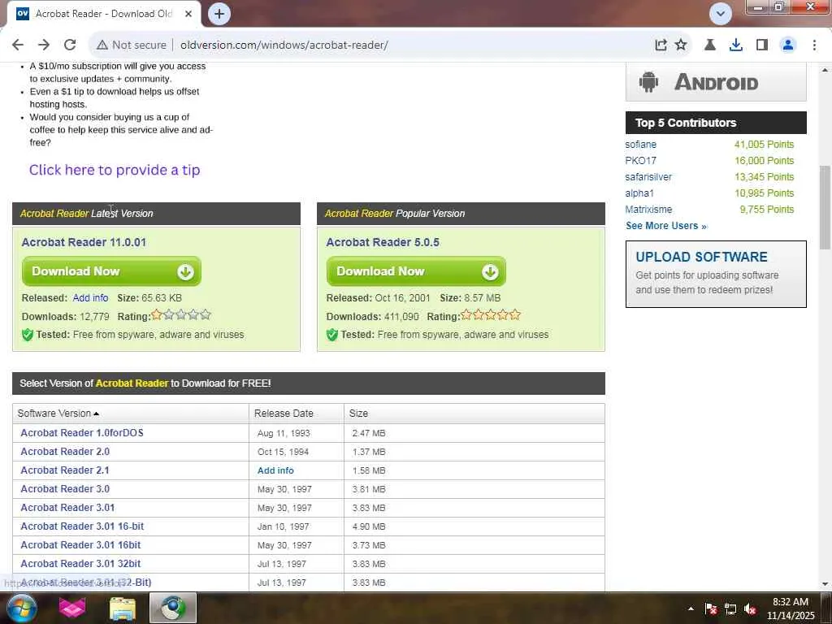Open Acrobat Reader 5.0.5 title link
Viewport: 832px width, 624px height.
coord(383,242)
